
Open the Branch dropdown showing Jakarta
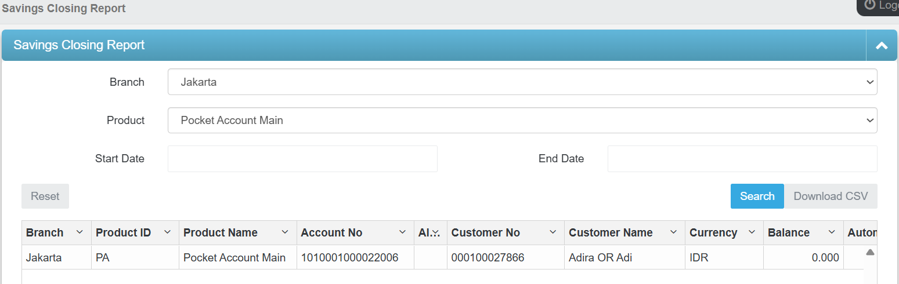(522, 82)
